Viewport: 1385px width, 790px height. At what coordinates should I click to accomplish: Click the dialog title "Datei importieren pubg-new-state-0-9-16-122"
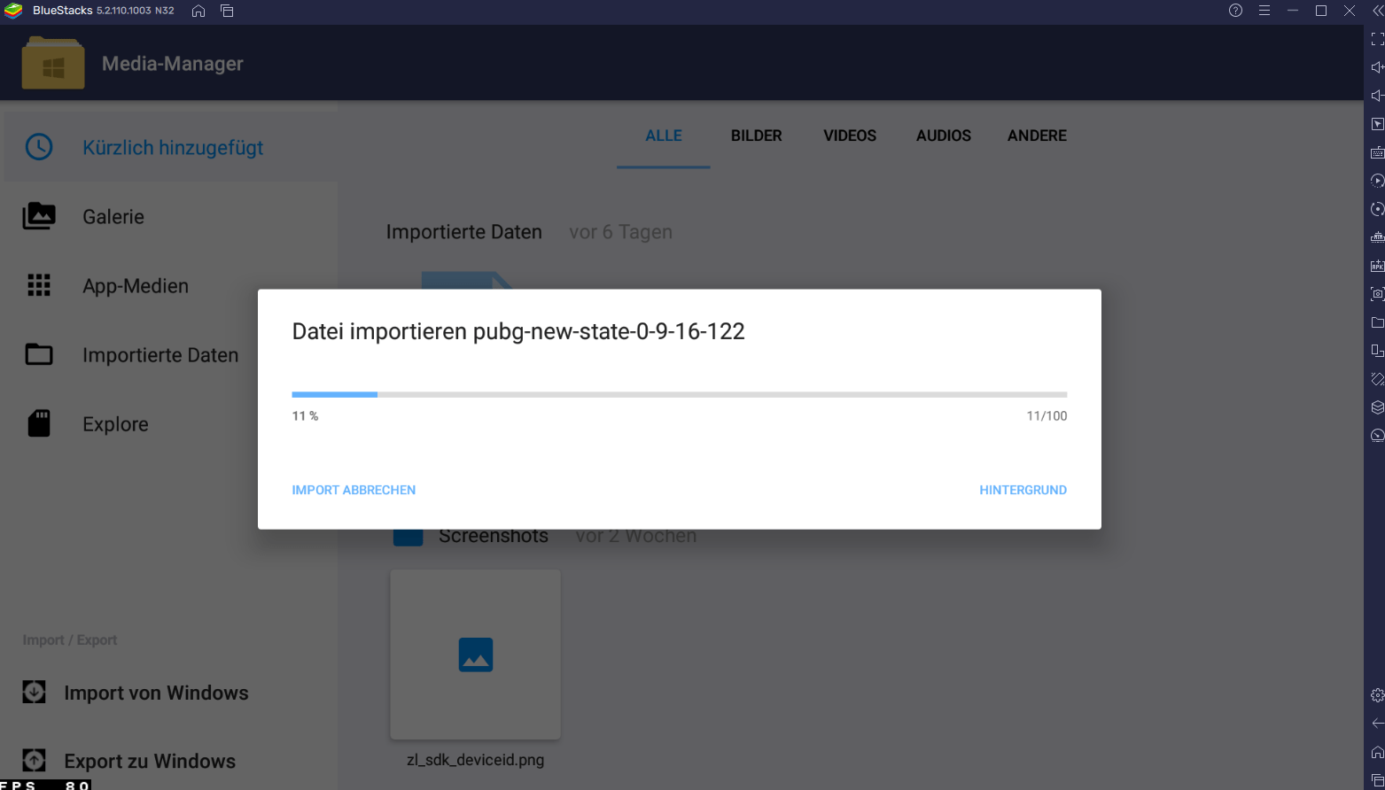point(518,331)
